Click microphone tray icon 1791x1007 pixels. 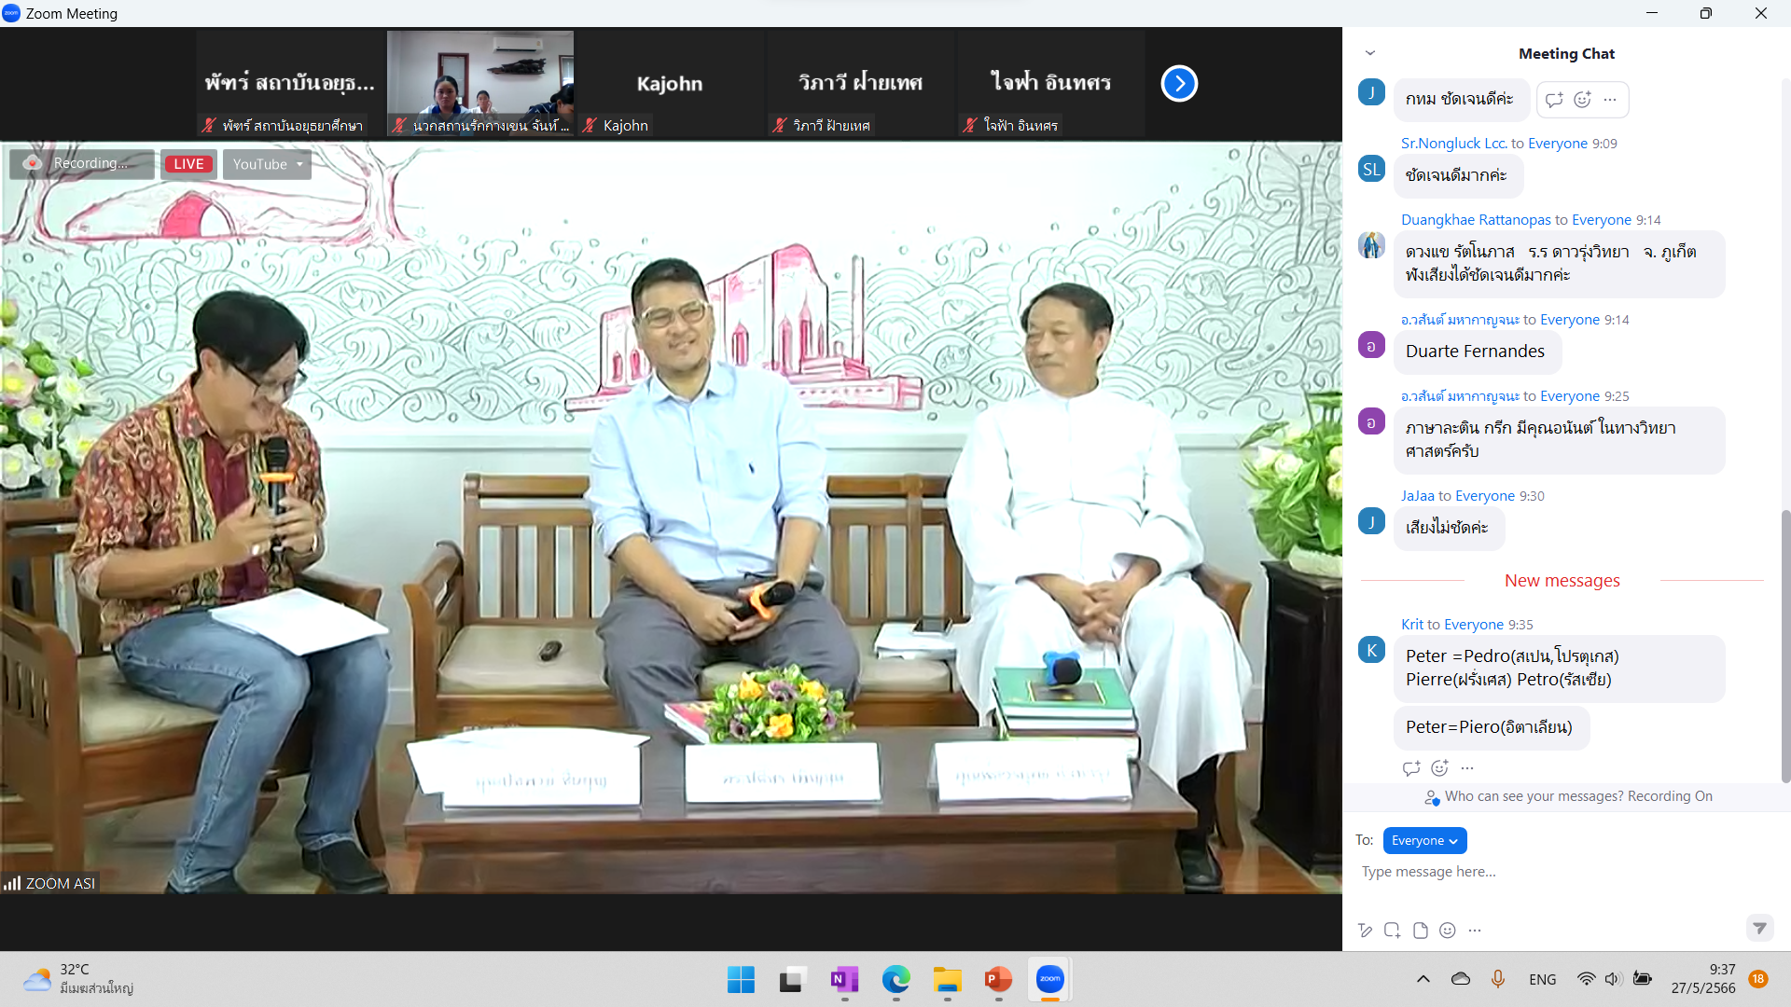(x=1498, y=979)
